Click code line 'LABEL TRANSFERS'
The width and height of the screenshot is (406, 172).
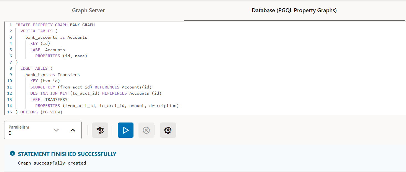[x=49, y=100]
